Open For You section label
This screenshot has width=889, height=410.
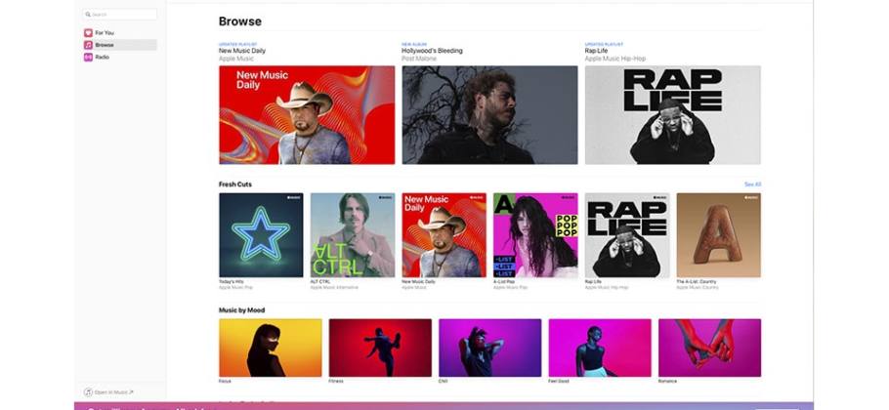(105, 33)
